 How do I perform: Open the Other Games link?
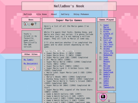pyautogui.click(x=106, y=84)
